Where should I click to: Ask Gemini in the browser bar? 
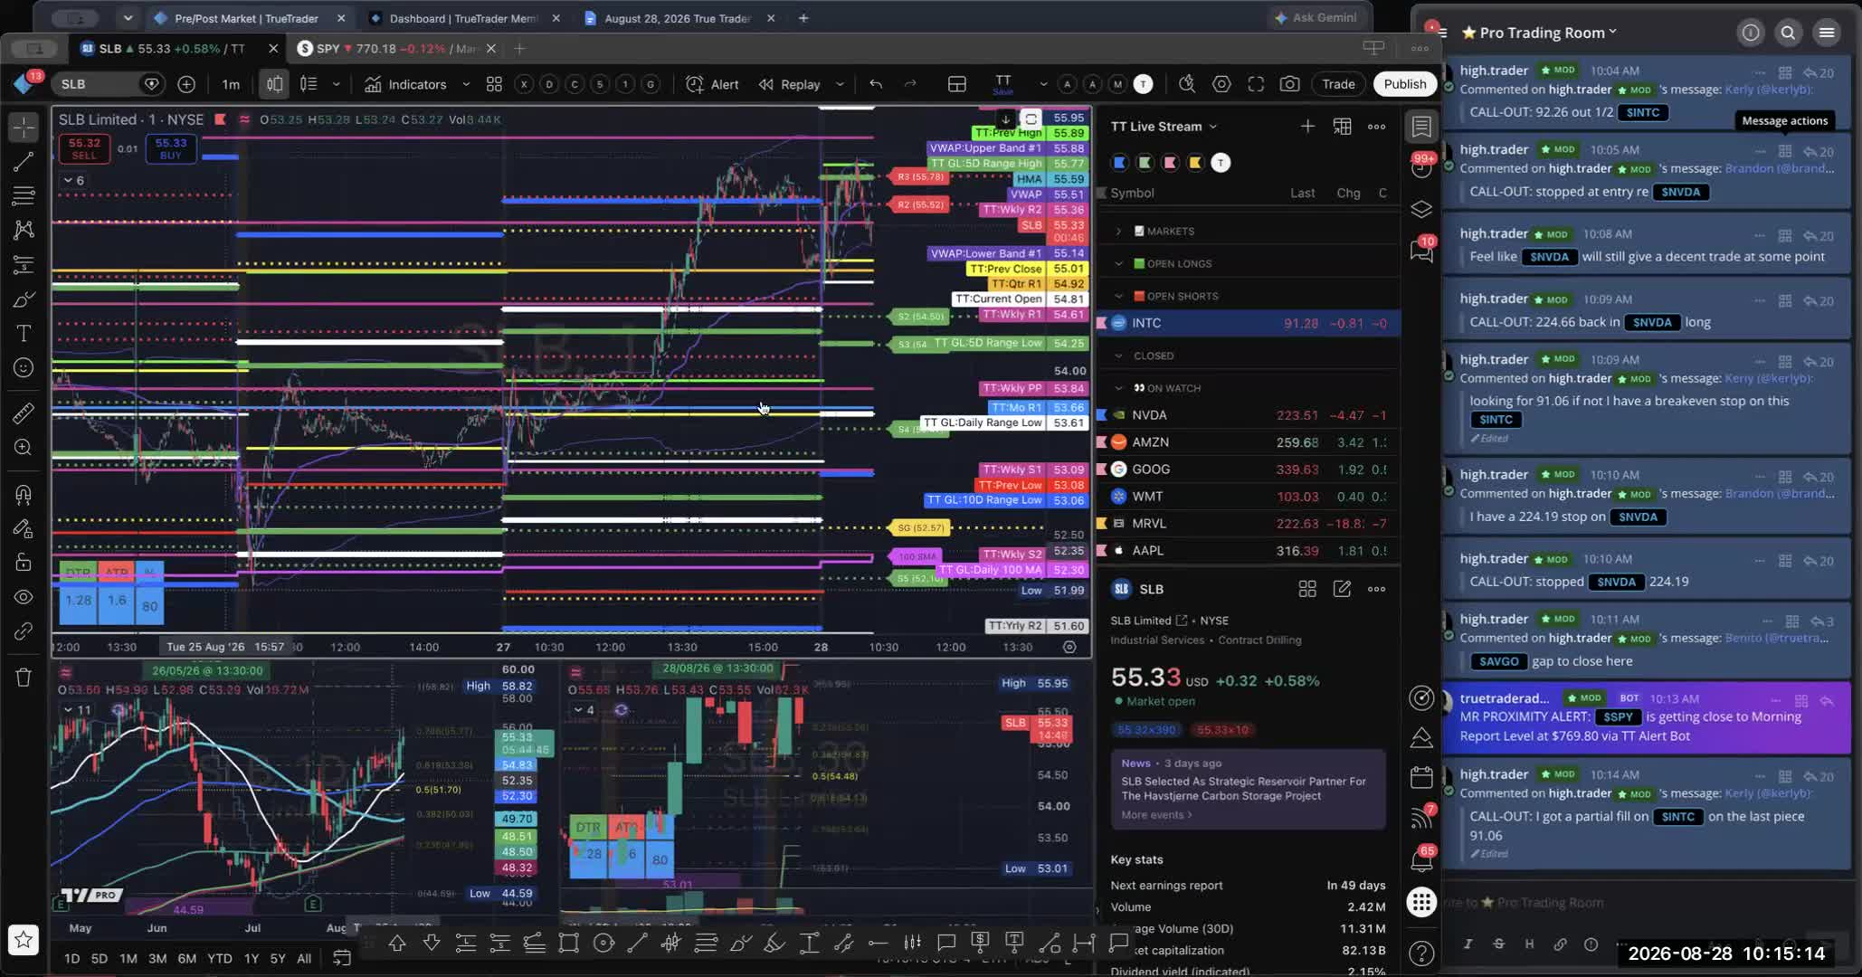click(x=1316, y=18)
